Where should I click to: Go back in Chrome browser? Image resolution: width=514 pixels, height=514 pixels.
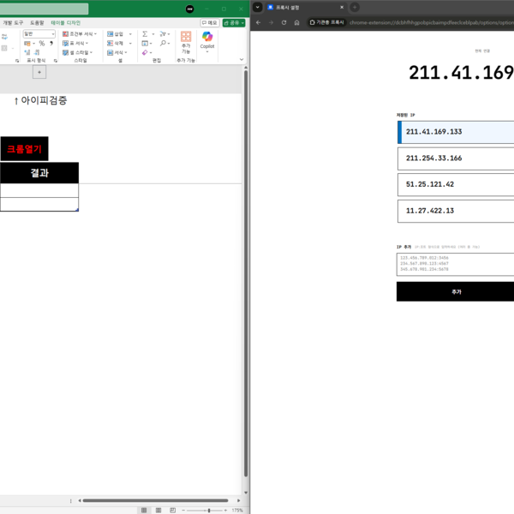click(259, 22)
